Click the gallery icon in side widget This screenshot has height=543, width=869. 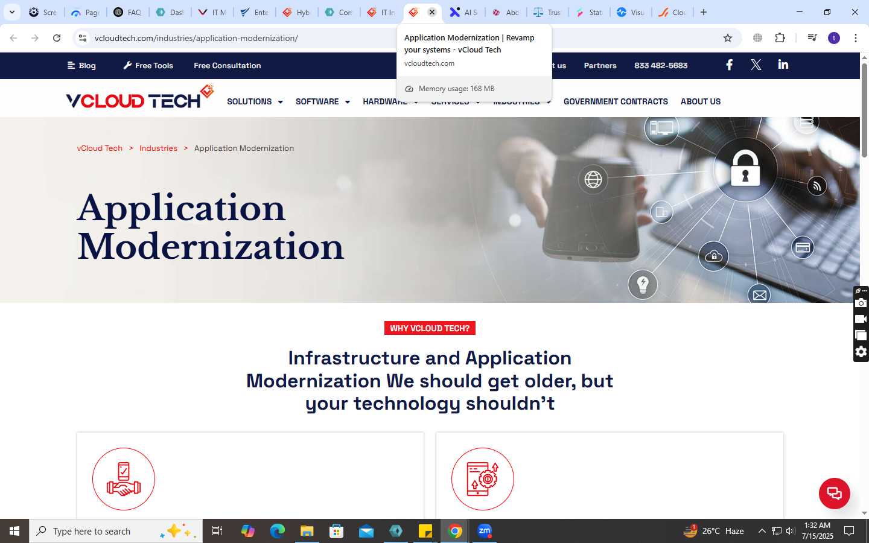tap(861, 335)
